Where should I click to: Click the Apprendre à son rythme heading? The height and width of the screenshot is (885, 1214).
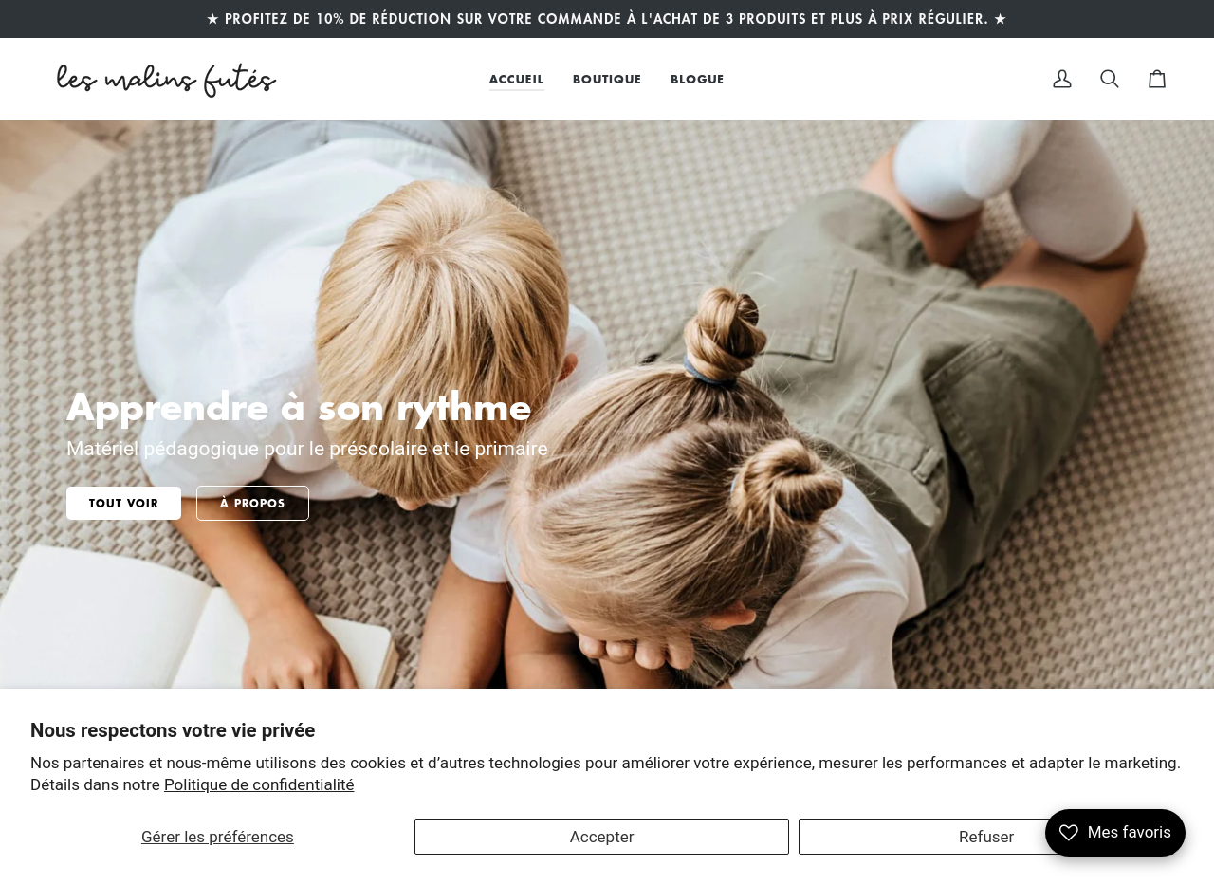point(299,407)
